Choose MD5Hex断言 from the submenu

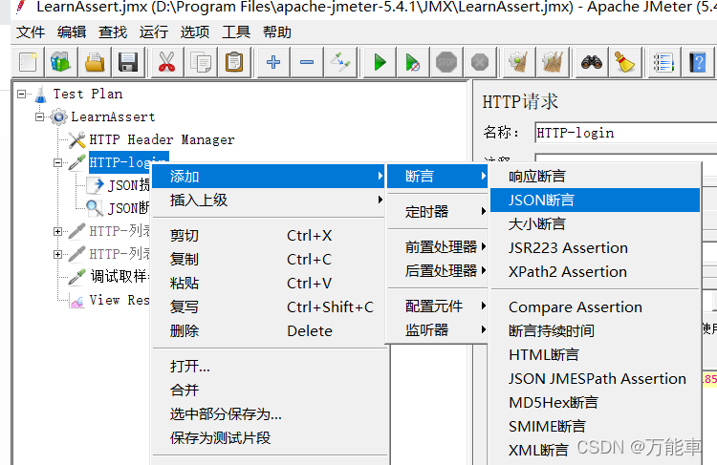tap(595, 402)
